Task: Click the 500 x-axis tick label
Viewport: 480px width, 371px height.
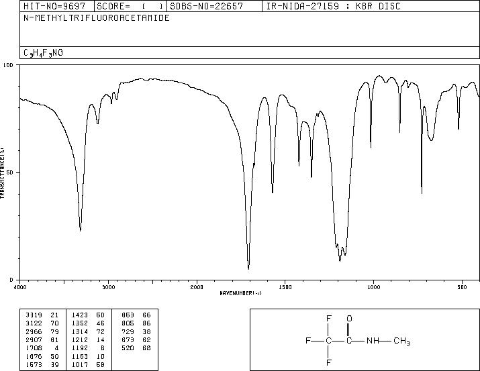Action: [462, 287]
